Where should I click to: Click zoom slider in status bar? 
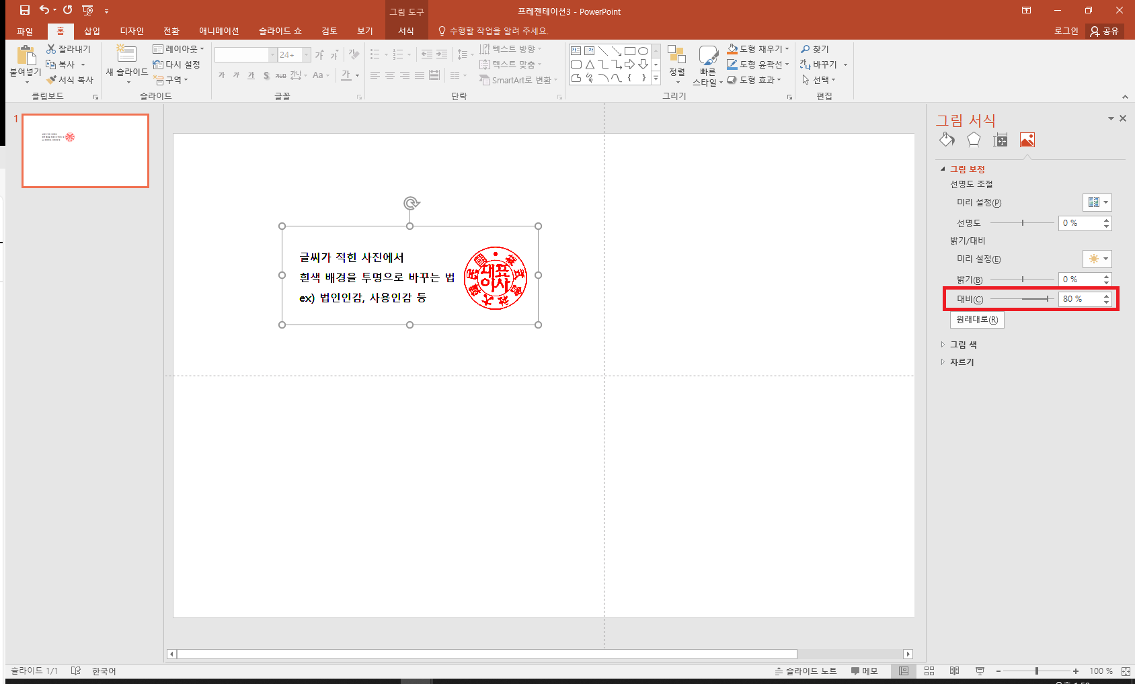tap(1036, 671)
